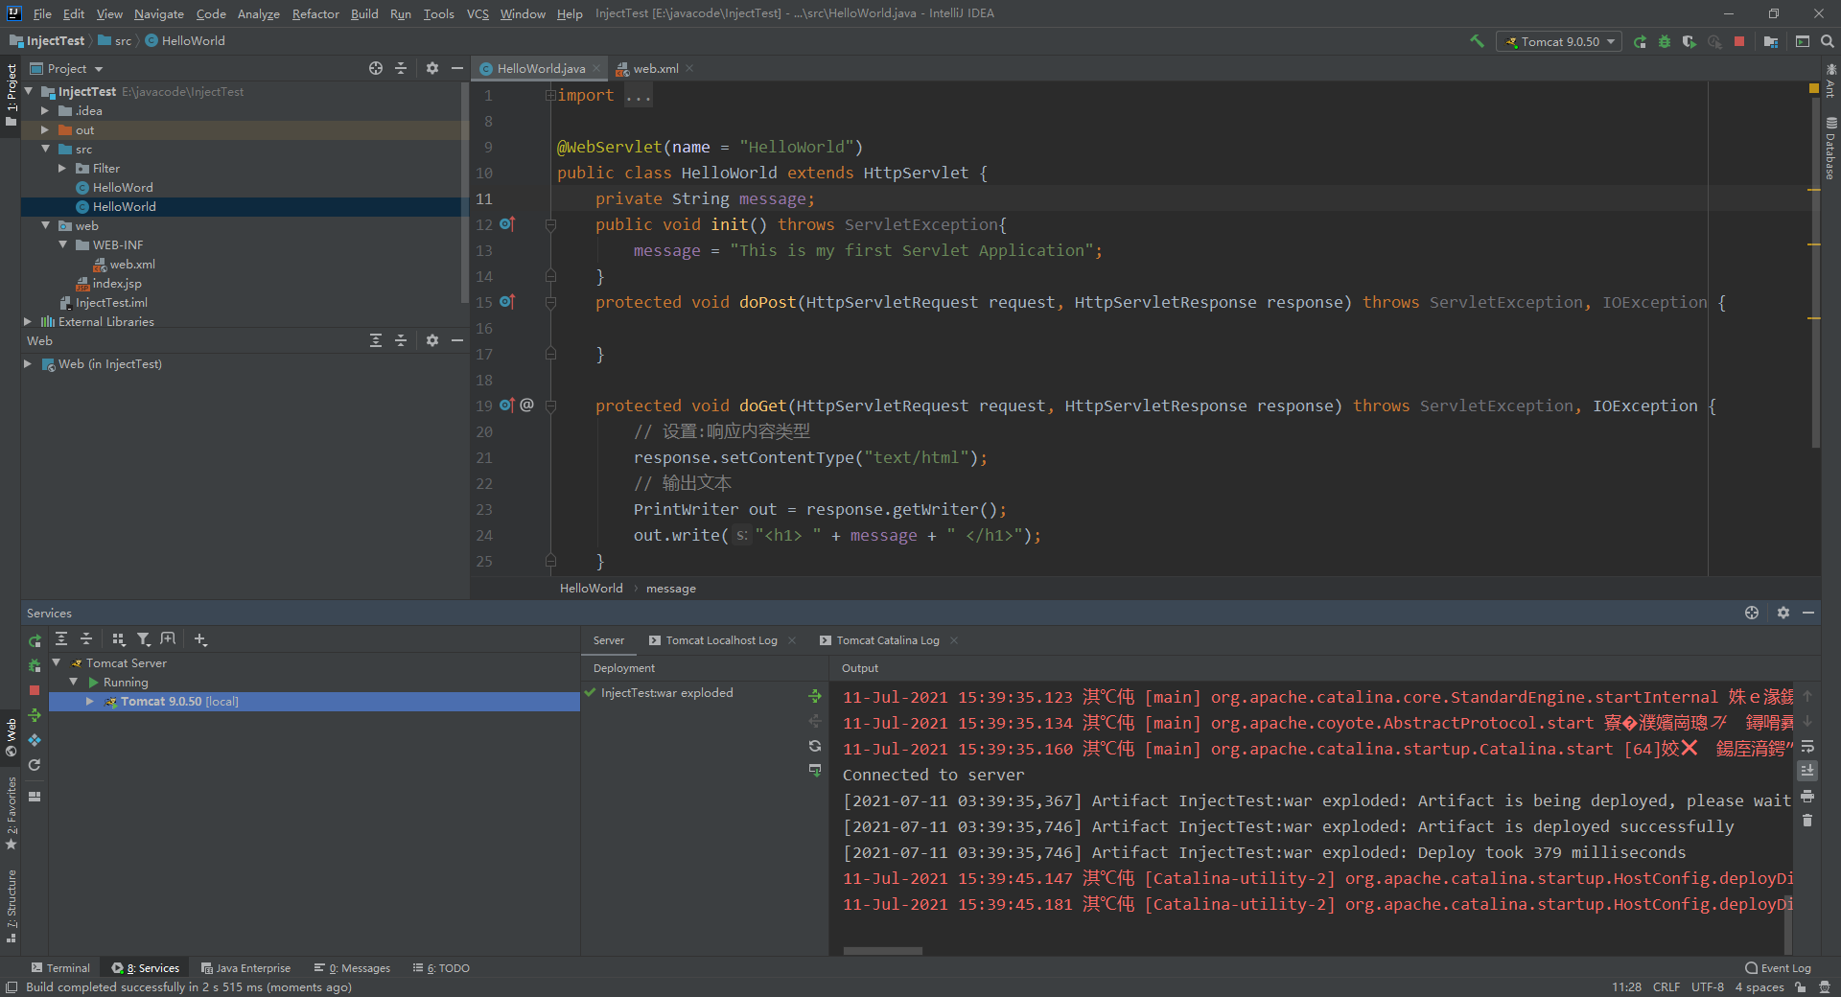The height and width of the screenshot is (997, 1841).
Task: Click Add Service plus icon
Action: (x=200, y=638)
